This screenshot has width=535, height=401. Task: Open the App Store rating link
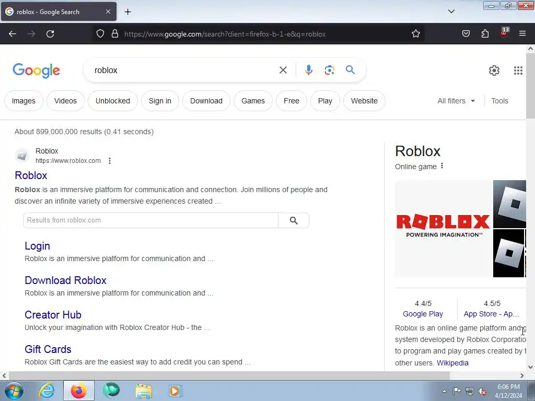tap(491, 314)
